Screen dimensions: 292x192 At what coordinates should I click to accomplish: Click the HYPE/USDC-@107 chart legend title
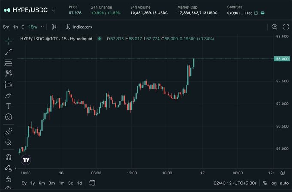click(x=56, y=39)
